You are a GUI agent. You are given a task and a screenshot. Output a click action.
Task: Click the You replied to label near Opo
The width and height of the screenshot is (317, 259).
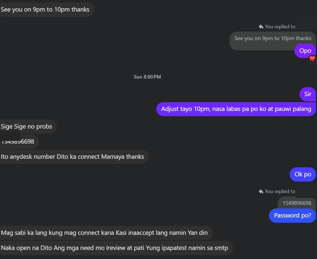click(x=280, y=26)
